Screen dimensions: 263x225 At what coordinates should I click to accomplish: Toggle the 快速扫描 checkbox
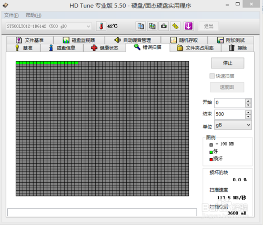(x=212, y=76)
